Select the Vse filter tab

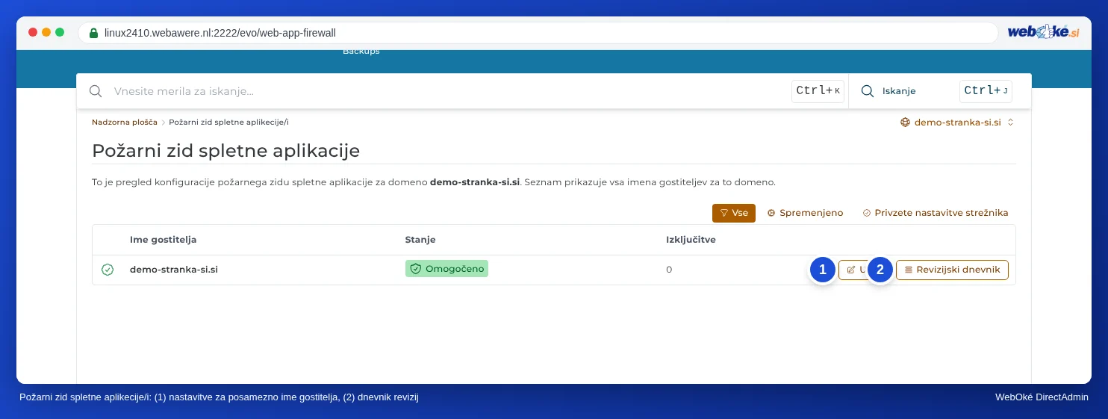click(x=734, y=213)
